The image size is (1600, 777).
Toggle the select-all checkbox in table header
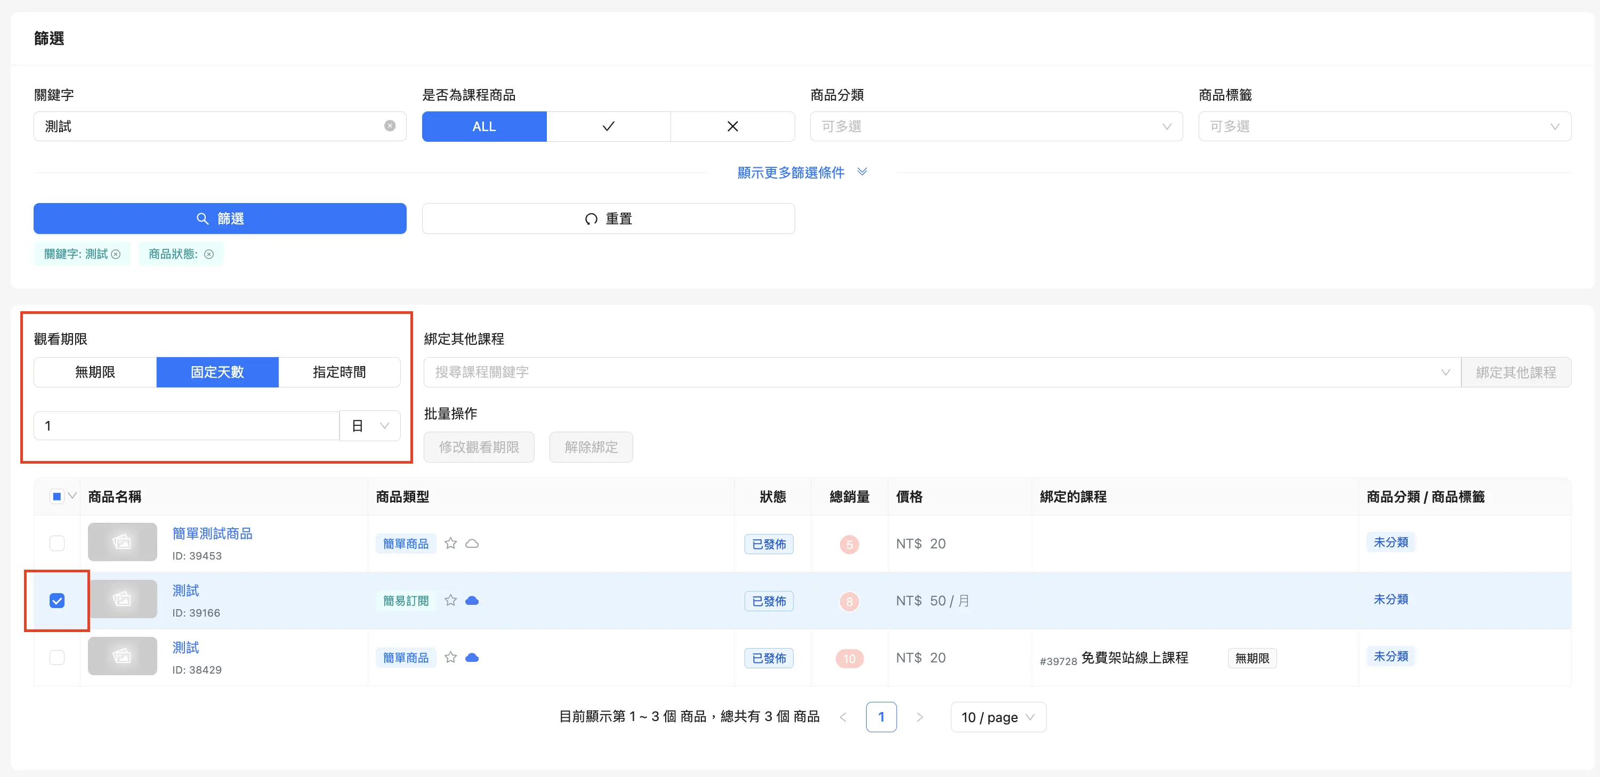click(x=56, y=496)
